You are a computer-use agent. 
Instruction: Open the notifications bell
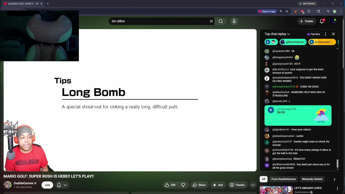(322, 21)
